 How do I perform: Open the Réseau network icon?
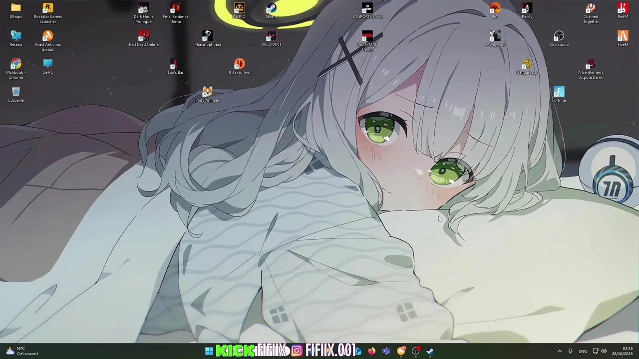click(15, 39)
